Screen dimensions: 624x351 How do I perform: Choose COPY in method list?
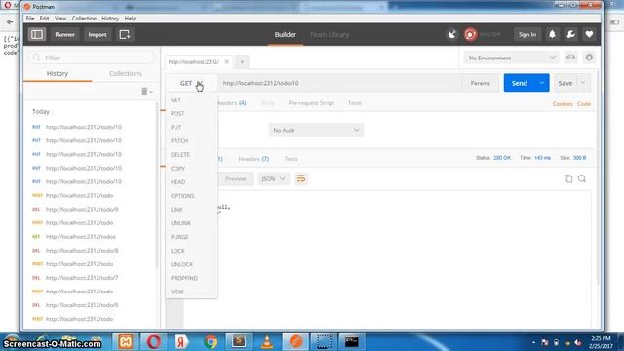click(x=177, y=169)
